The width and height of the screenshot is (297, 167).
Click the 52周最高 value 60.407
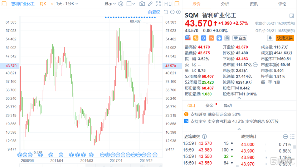tap(208, 77)
